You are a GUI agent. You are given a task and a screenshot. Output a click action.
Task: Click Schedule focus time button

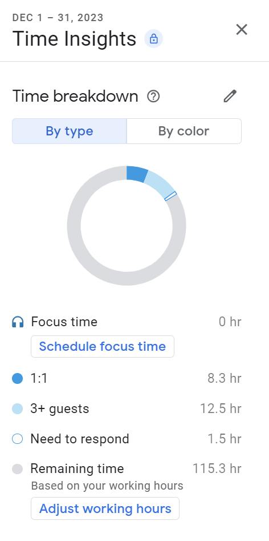pos(103,346)
